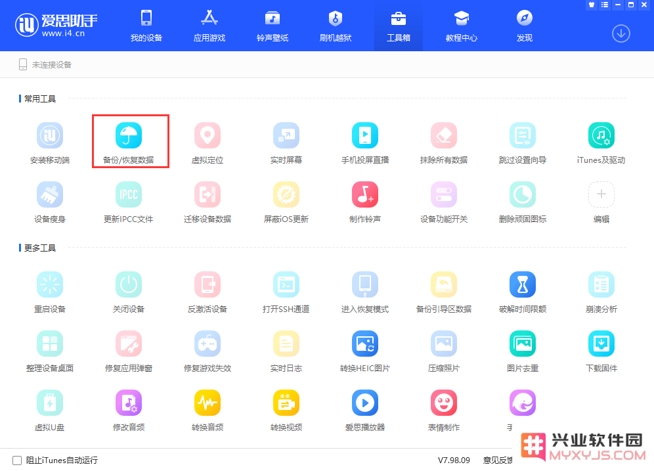The height and width of the screenshot is (471, 654).
Task: Open 屏蔽iOS更新 tool
Action: (286, 202)
